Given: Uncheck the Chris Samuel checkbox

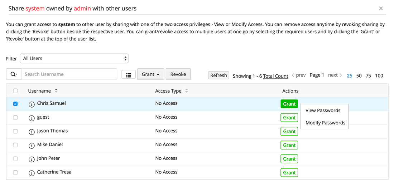Looking at the screenshot, I should (15, 104).
